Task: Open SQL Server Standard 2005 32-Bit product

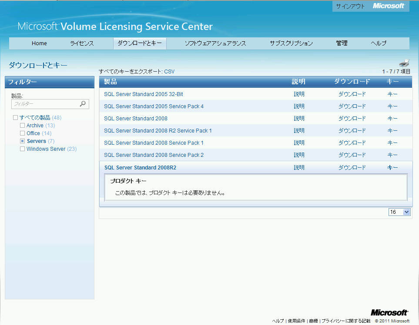Action: (x=144, y=94)
